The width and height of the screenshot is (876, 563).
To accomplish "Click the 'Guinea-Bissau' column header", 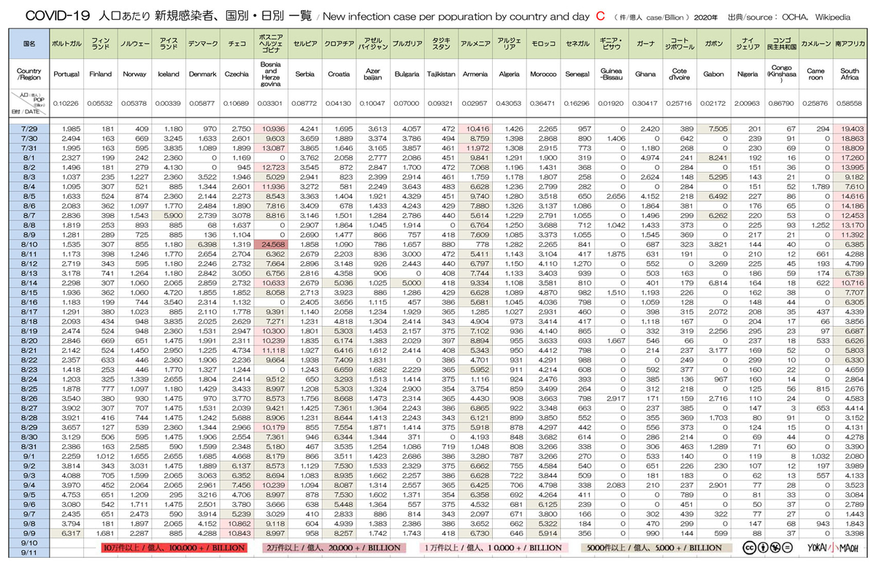I will click(x=610, y=74).
